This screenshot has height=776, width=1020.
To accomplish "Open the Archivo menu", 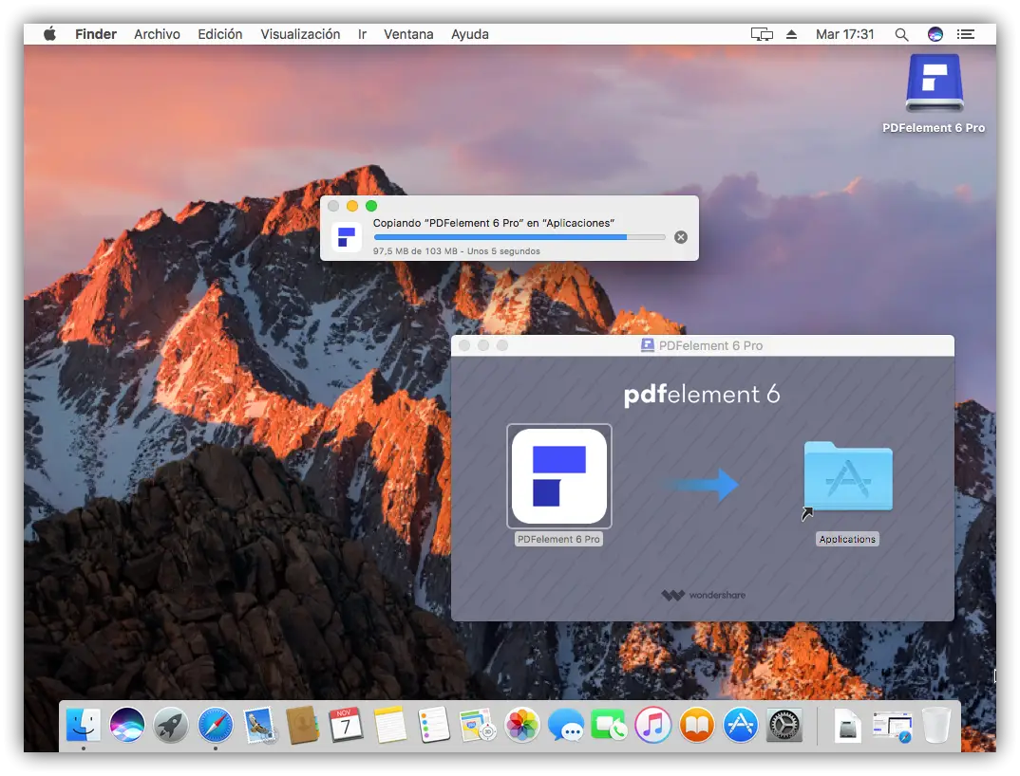I will tap(157, 34).
